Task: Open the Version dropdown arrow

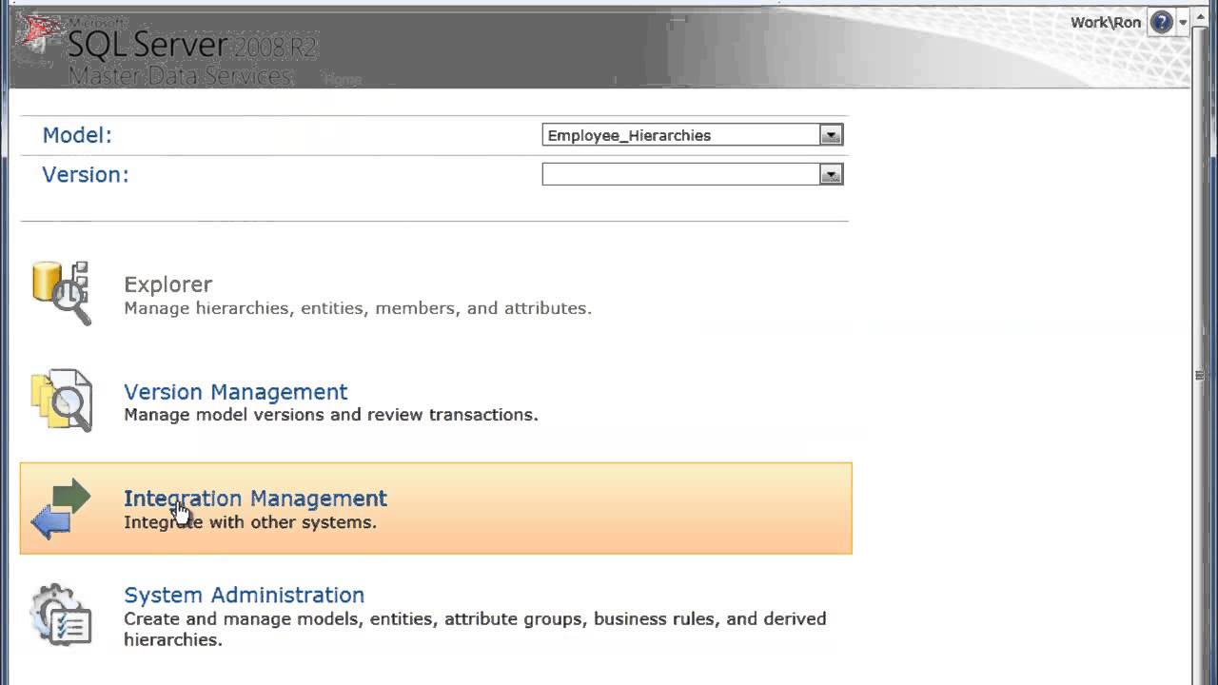Action: pyautogui.click(x=831, y=174)
